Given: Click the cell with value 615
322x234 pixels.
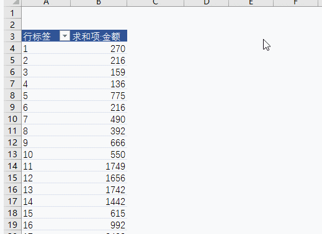Looking at the screenshot, I should pos(99,213).
